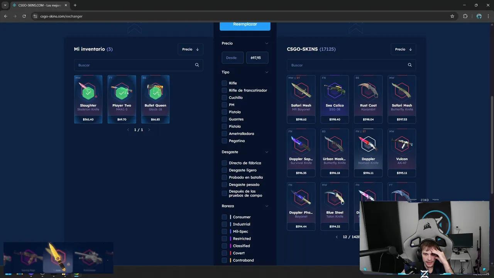This screenshot has height=278, width=494.
Task: Go to previous page of Mi inventario
Action: click(x=128, y=130)
